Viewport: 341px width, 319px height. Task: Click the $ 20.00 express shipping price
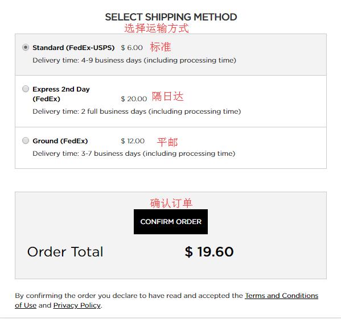pos(134,99)
